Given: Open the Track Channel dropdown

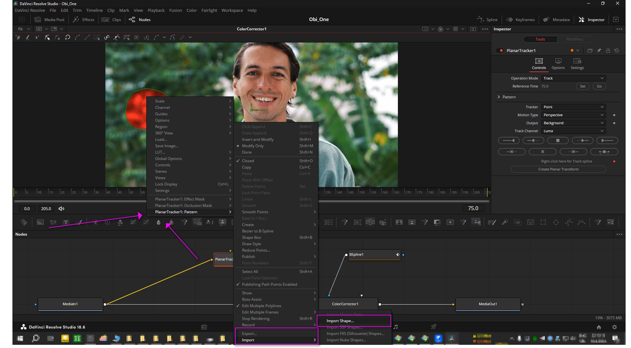Looking at the screenshot, I should tap(574, 131).
